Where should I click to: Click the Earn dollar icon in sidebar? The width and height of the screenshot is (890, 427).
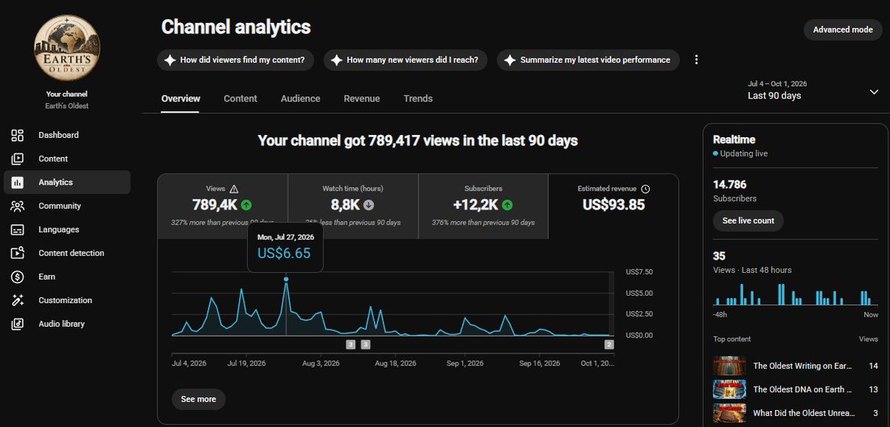tap(18, 277)
